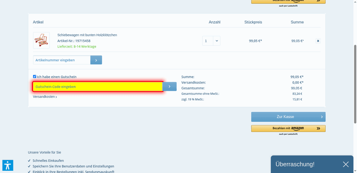The width and height of the screenshot is (357, 173).
Task: Apply the voucher code with the arrow button
Action: point(170,86)
